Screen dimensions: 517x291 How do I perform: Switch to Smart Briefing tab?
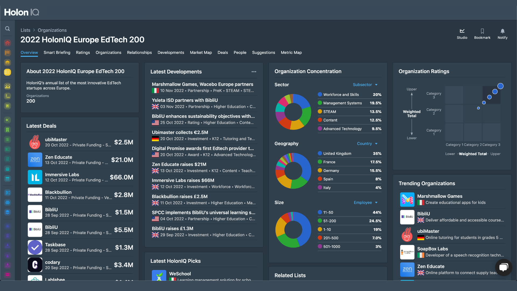57,53
